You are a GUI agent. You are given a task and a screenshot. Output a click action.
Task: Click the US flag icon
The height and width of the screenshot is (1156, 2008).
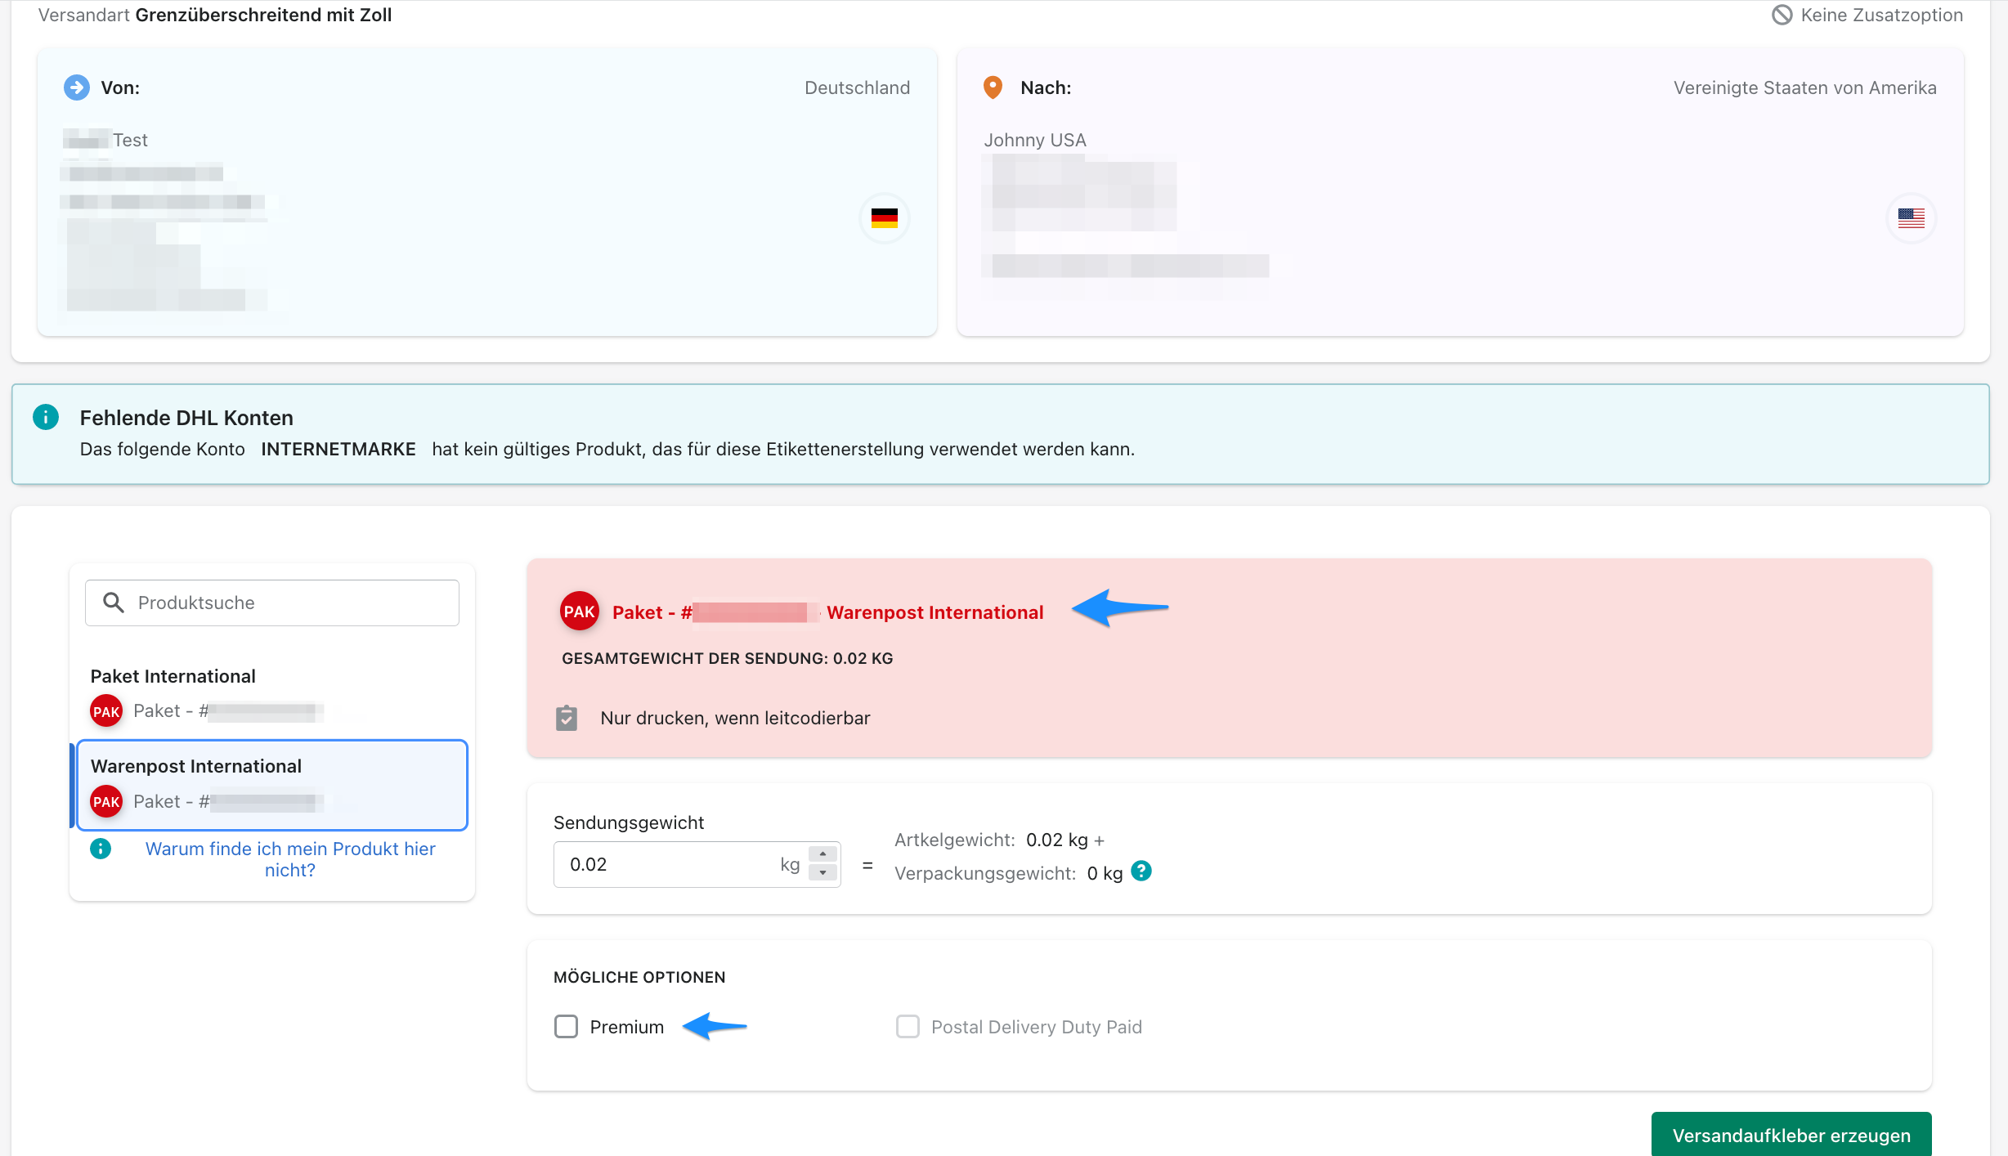click(1911, 218)
